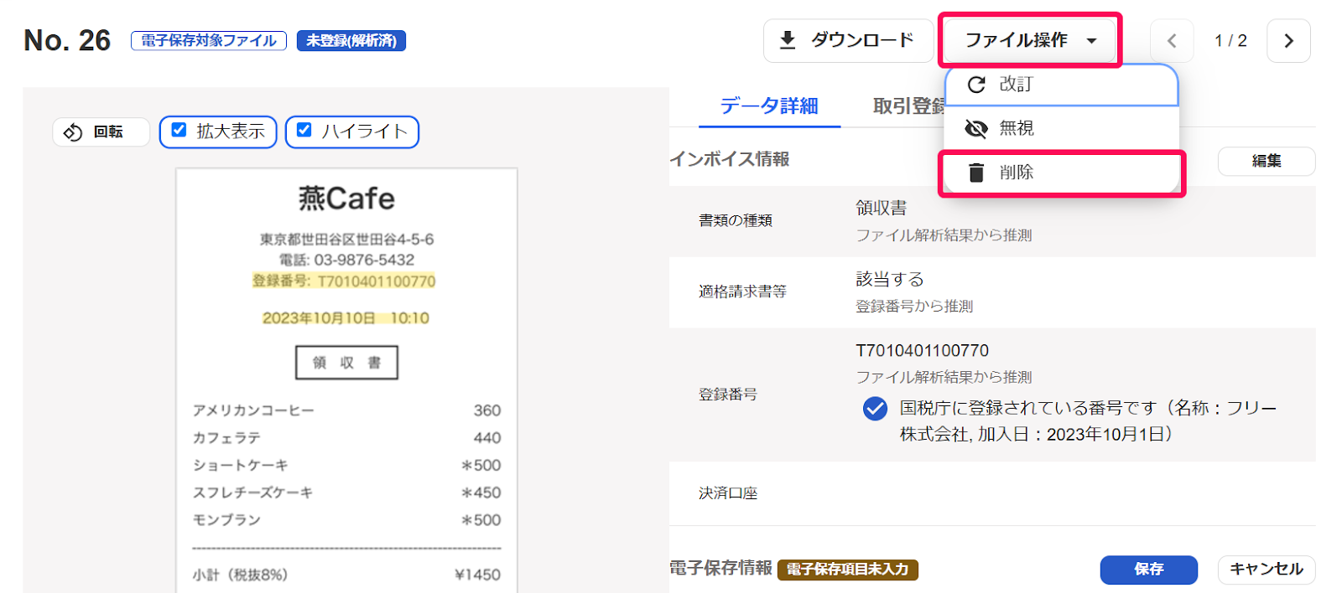The width and height of the screenshot is (1342, 593).
Task: Click the ファイル操作 dropdown arrow
Action: pyautogui.click(x=1091, y=41)
